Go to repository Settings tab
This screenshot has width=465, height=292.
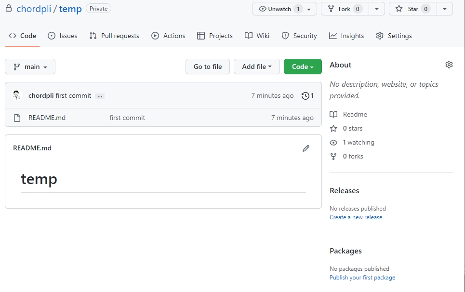tap(394, 36)
